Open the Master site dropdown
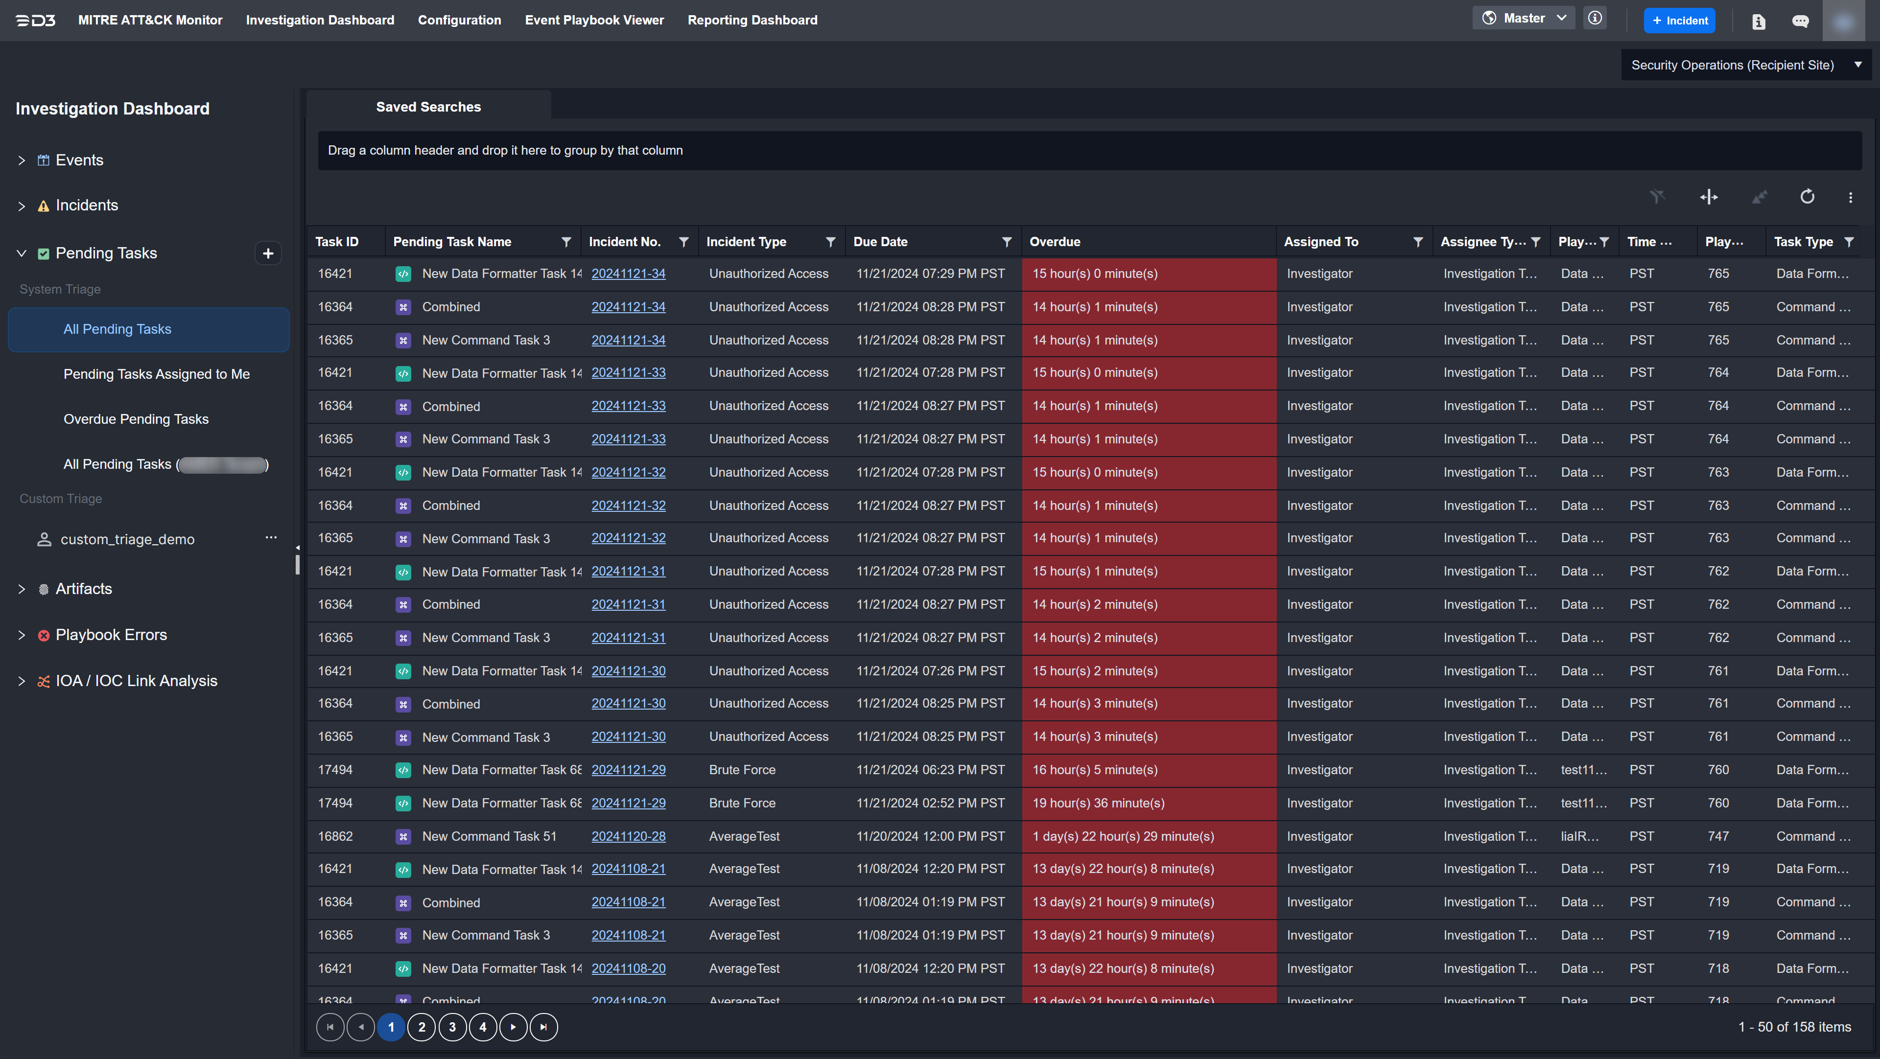 pos(1523,18)
